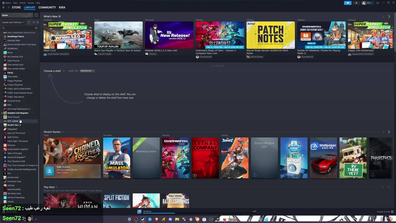Screen dimensions: 396x223
Task: Toggle the library sort-ascending arrow
Action: click(29, 22)
